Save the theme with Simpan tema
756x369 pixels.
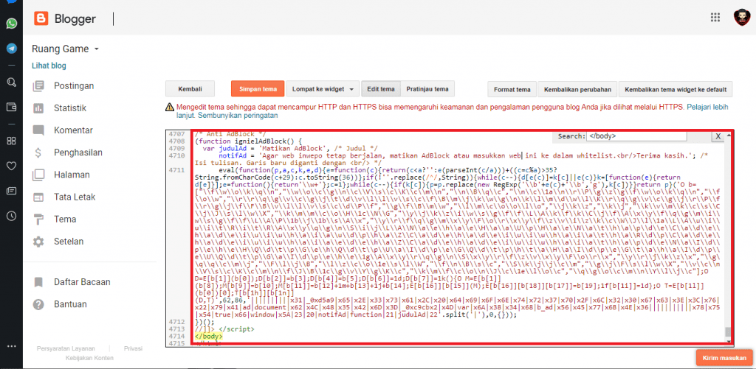[258, 89]
